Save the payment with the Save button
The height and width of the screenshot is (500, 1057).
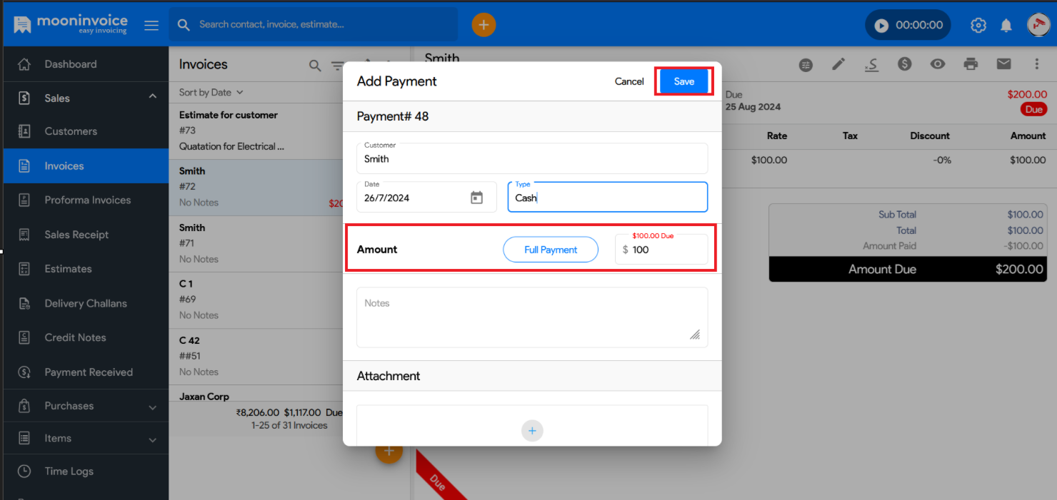pos(683,81)
